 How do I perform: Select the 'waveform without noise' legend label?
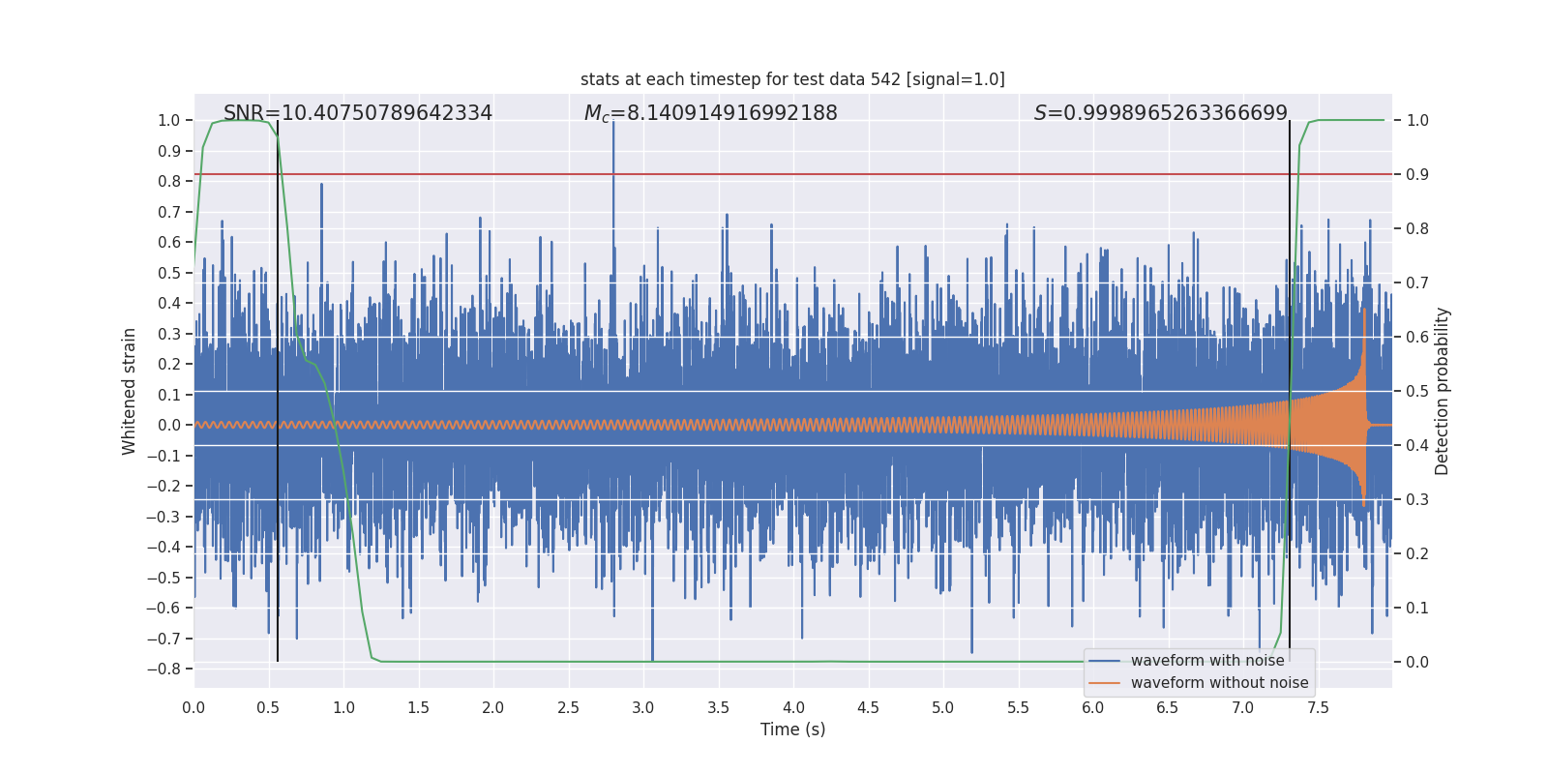pyautogui.click(x=1219, y=683)
